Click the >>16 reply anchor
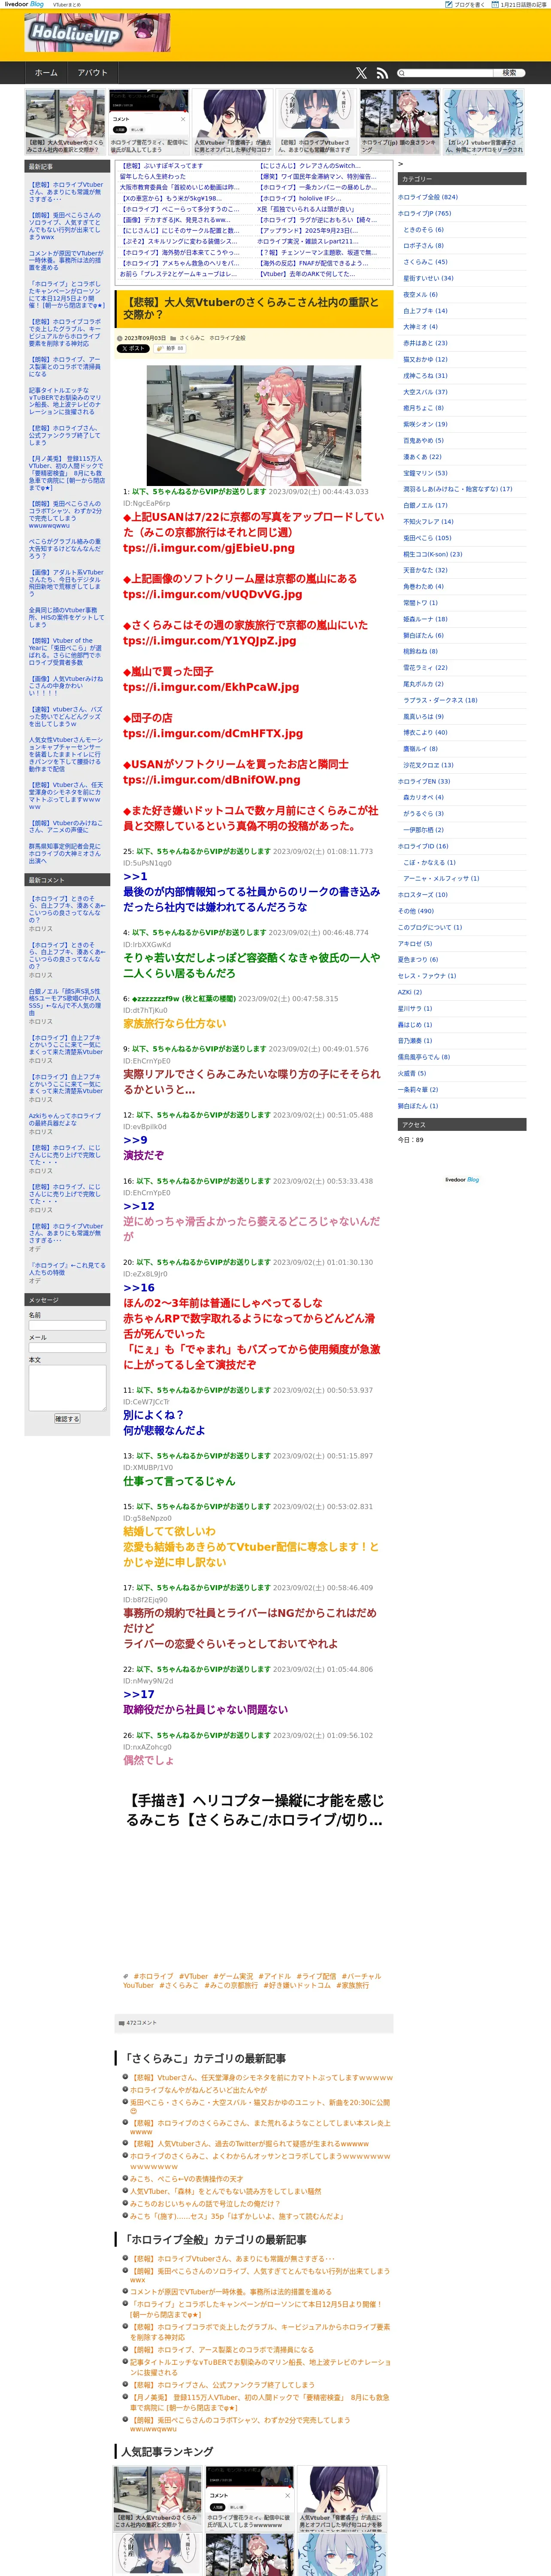The width and height of the screenshot is (551, 2576). pos(139,1288)
